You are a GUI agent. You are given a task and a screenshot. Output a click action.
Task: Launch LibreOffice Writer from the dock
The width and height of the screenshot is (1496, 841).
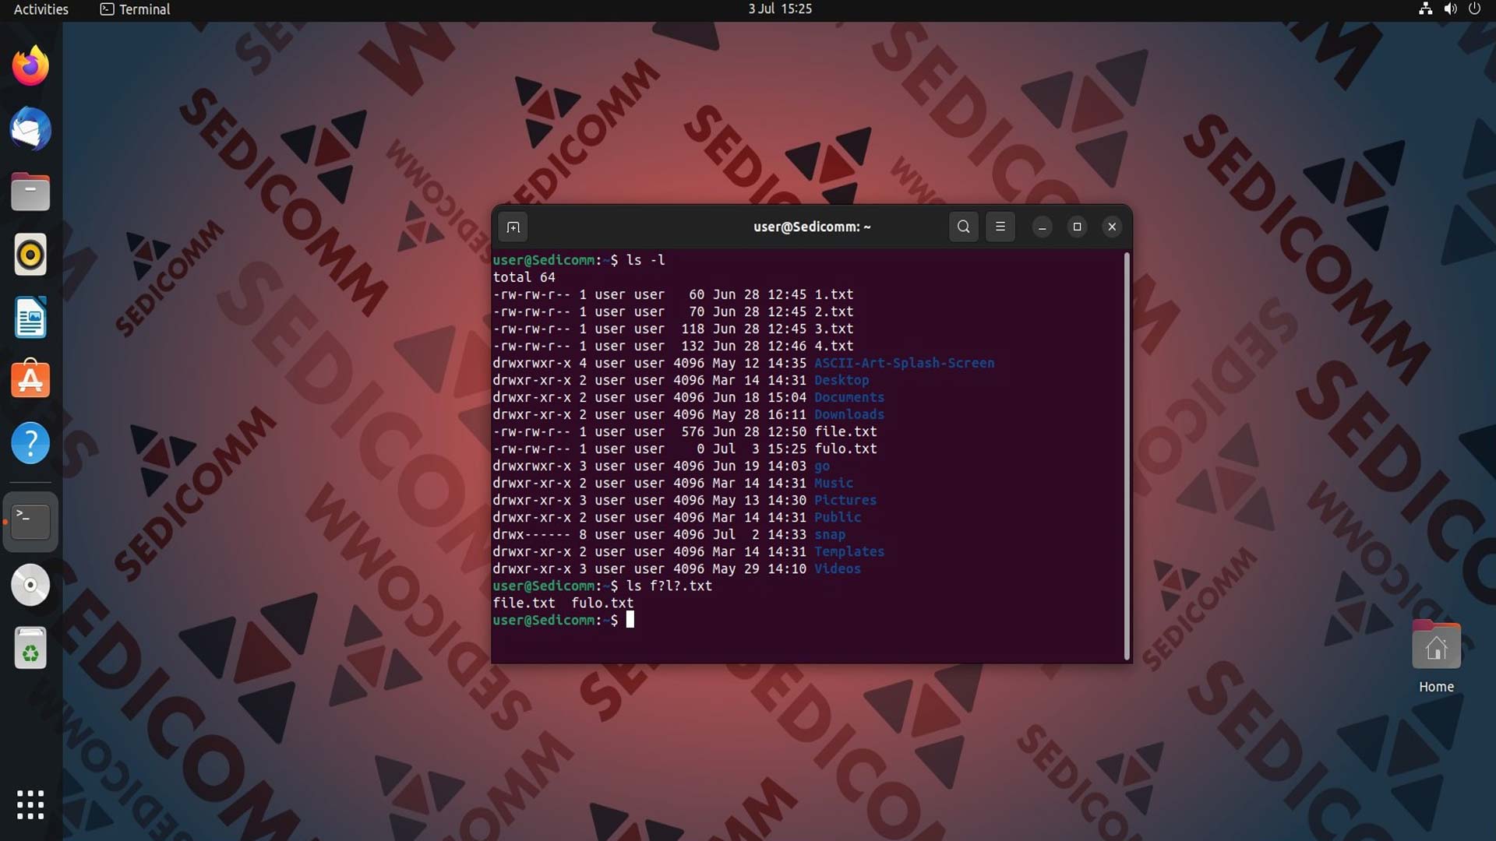(x=30, y=318)
